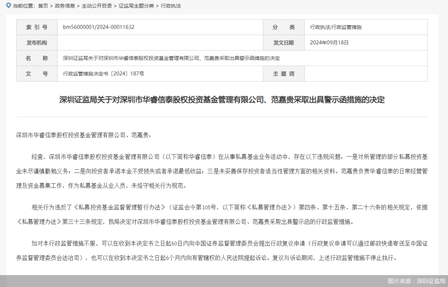Click the paragraph starting 如对本行政监管措施不服
The height and width of the screenshot is (287, 448).
point(222,251)
